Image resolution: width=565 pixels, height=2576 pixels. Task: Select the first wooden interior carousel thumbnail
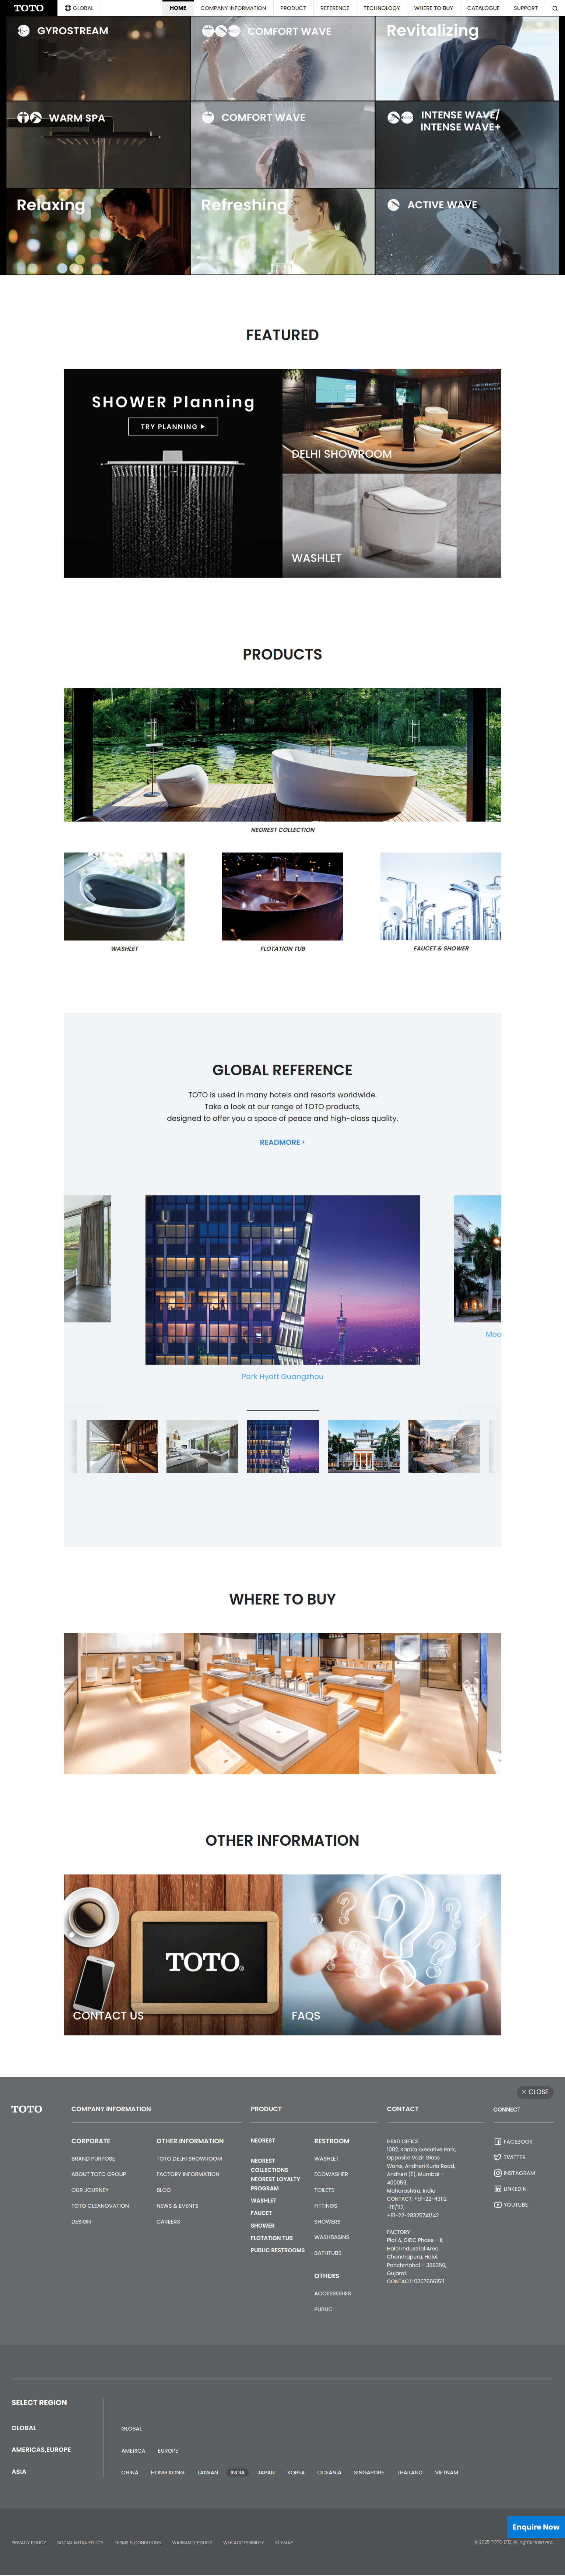click(122, 1446)
